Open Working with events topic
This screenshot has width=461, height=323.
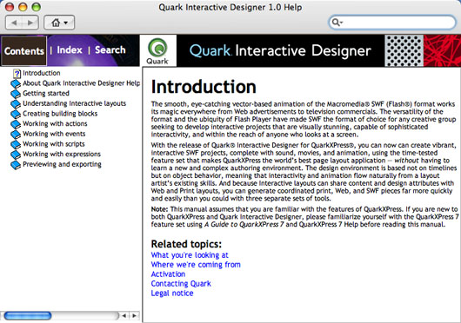(54, 134)
